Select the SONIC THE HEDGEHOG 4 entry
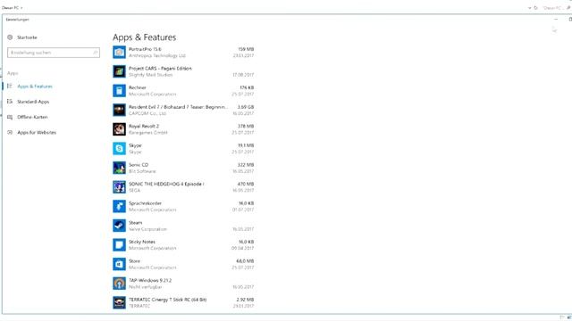 click(x=183, y=187)
